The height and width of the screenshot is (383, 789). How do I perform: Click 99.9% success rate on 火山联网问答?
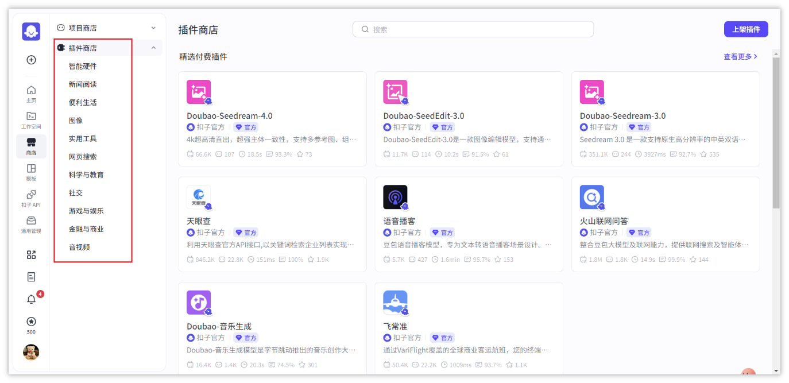[x=672, y=260]
